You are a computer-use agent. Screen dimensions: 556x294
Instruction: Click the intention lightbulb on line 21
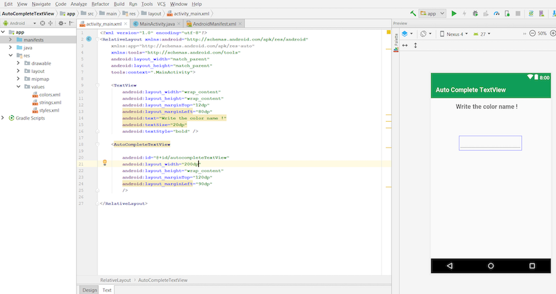(104, 163)
